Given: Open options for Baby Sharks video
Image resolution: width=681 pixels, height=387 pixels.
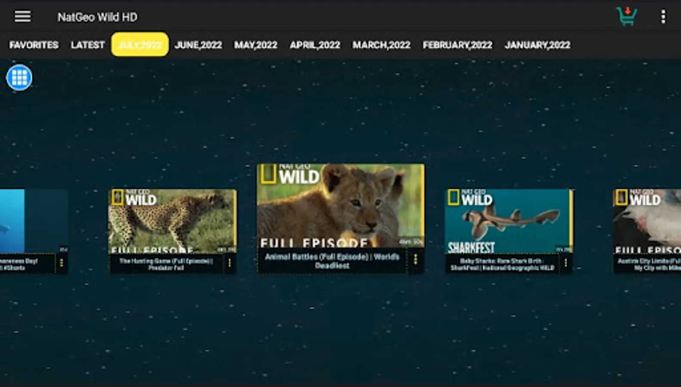Looking at the screenshot, I should coord(566,263).
